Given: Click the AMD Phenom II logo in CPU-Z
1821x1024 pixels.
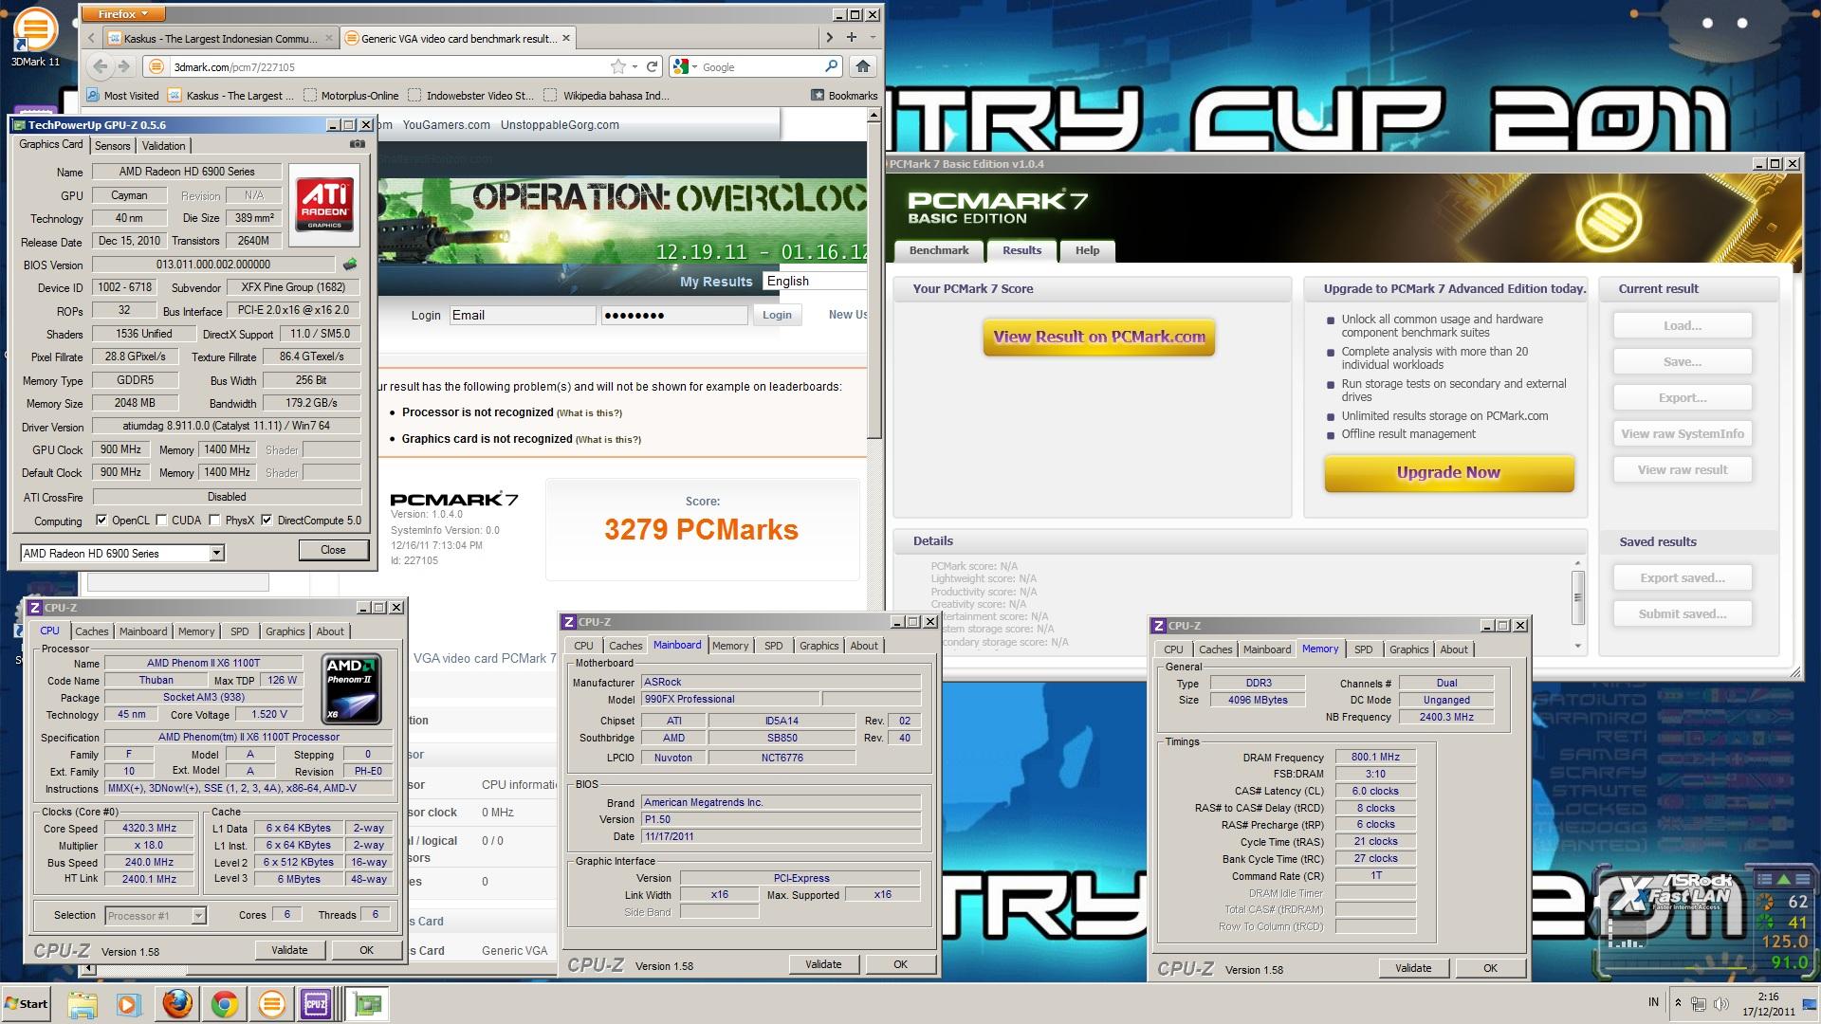Looking at the screenshot, I should [352, 688].
